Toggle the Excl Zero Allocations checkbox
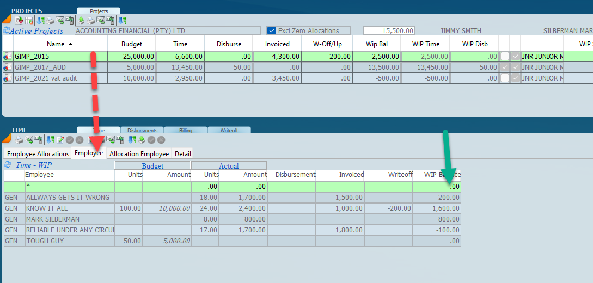This screenshot has height=283, width=593. tap(272, 31)
